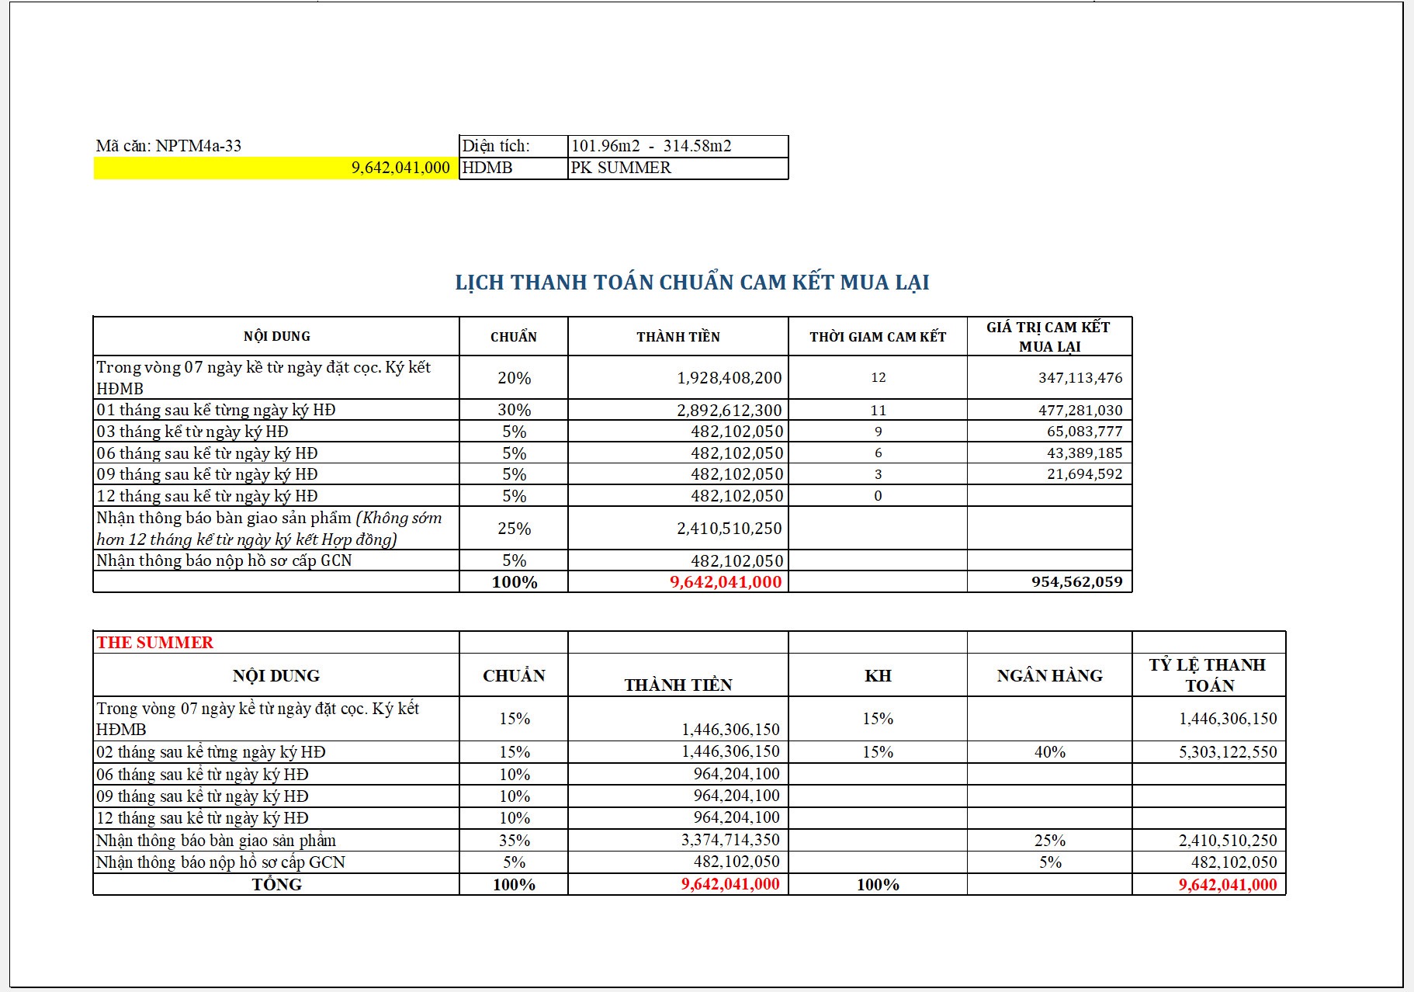Viewport: 1414px width, 992px height.
Task: Click the 'TỶ LỆ THANH TOÁN' column header
Action: (x=1208, y=675)
